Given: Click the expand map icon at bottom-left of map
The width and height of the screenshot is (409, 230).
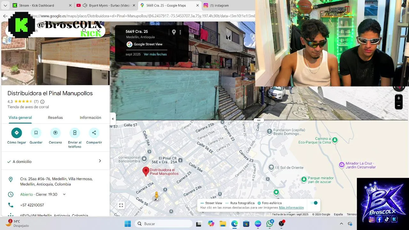Looking at the screenshot, I should point(121,205).
